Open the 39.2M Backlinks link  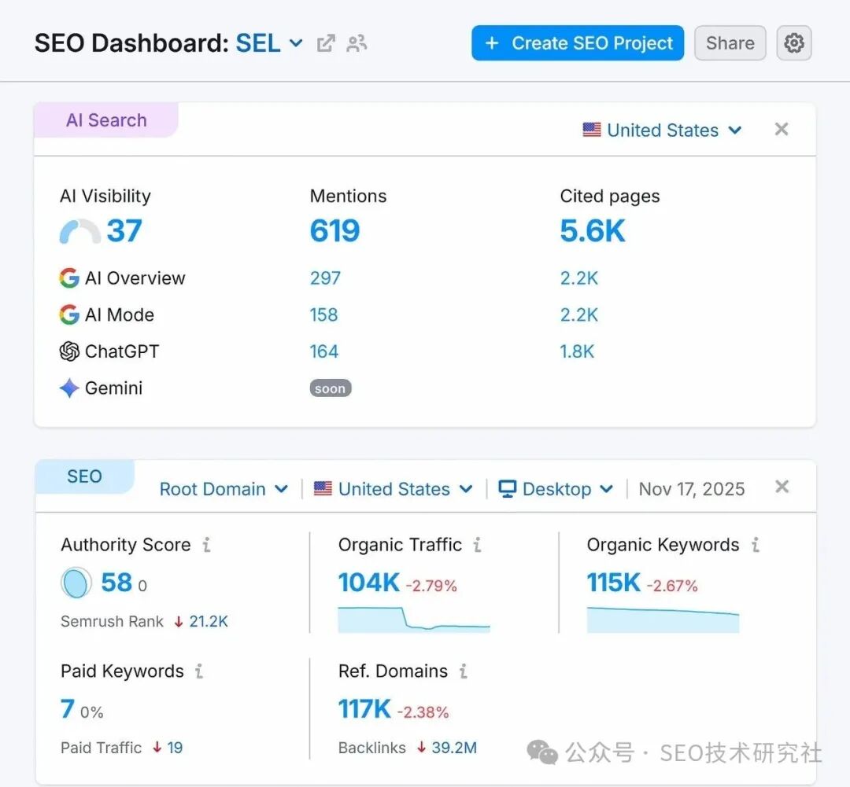(x=453, y=748)
